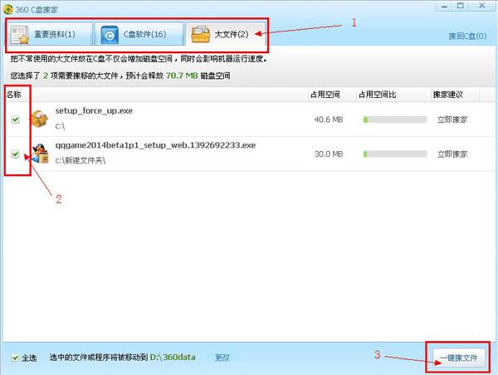The image size is (498, 375).
Task: Click 立即搬家 for setup_force_up.exe
Action: [x=452, y=119]
